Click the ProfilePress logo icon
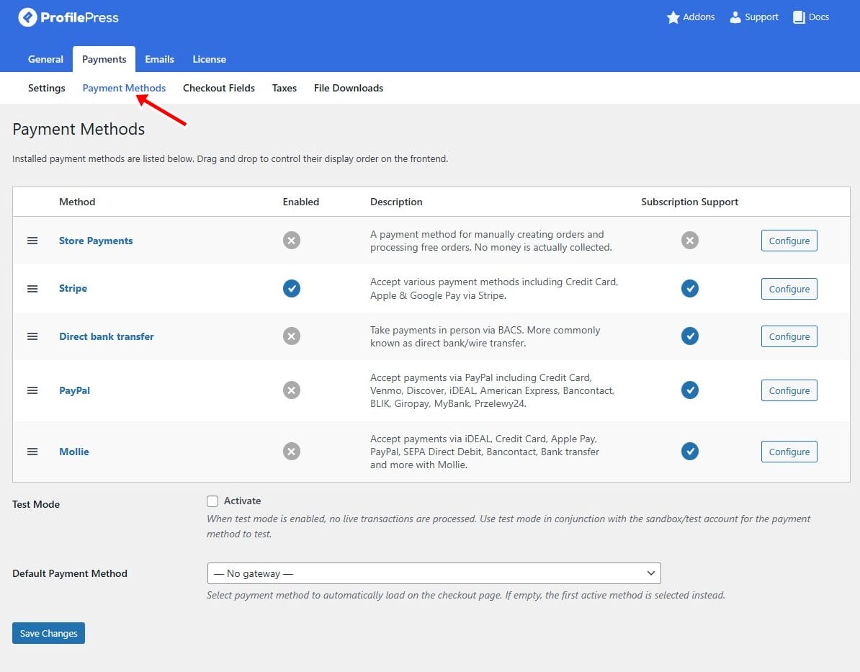 click(x=27, y=17)
